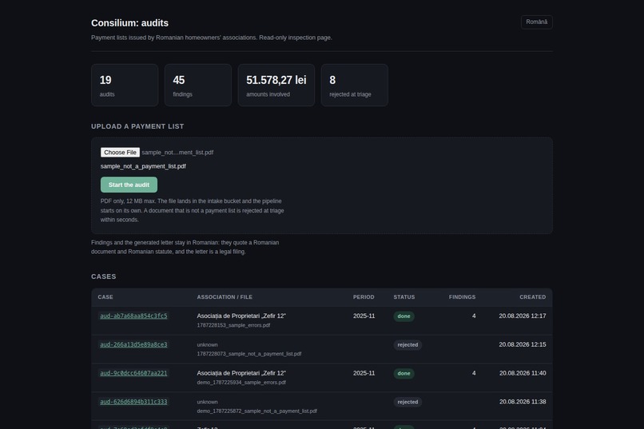Click the CASE column header
Image resolution: width=644 pixels, height=429 pixels.
click(105, 297)
